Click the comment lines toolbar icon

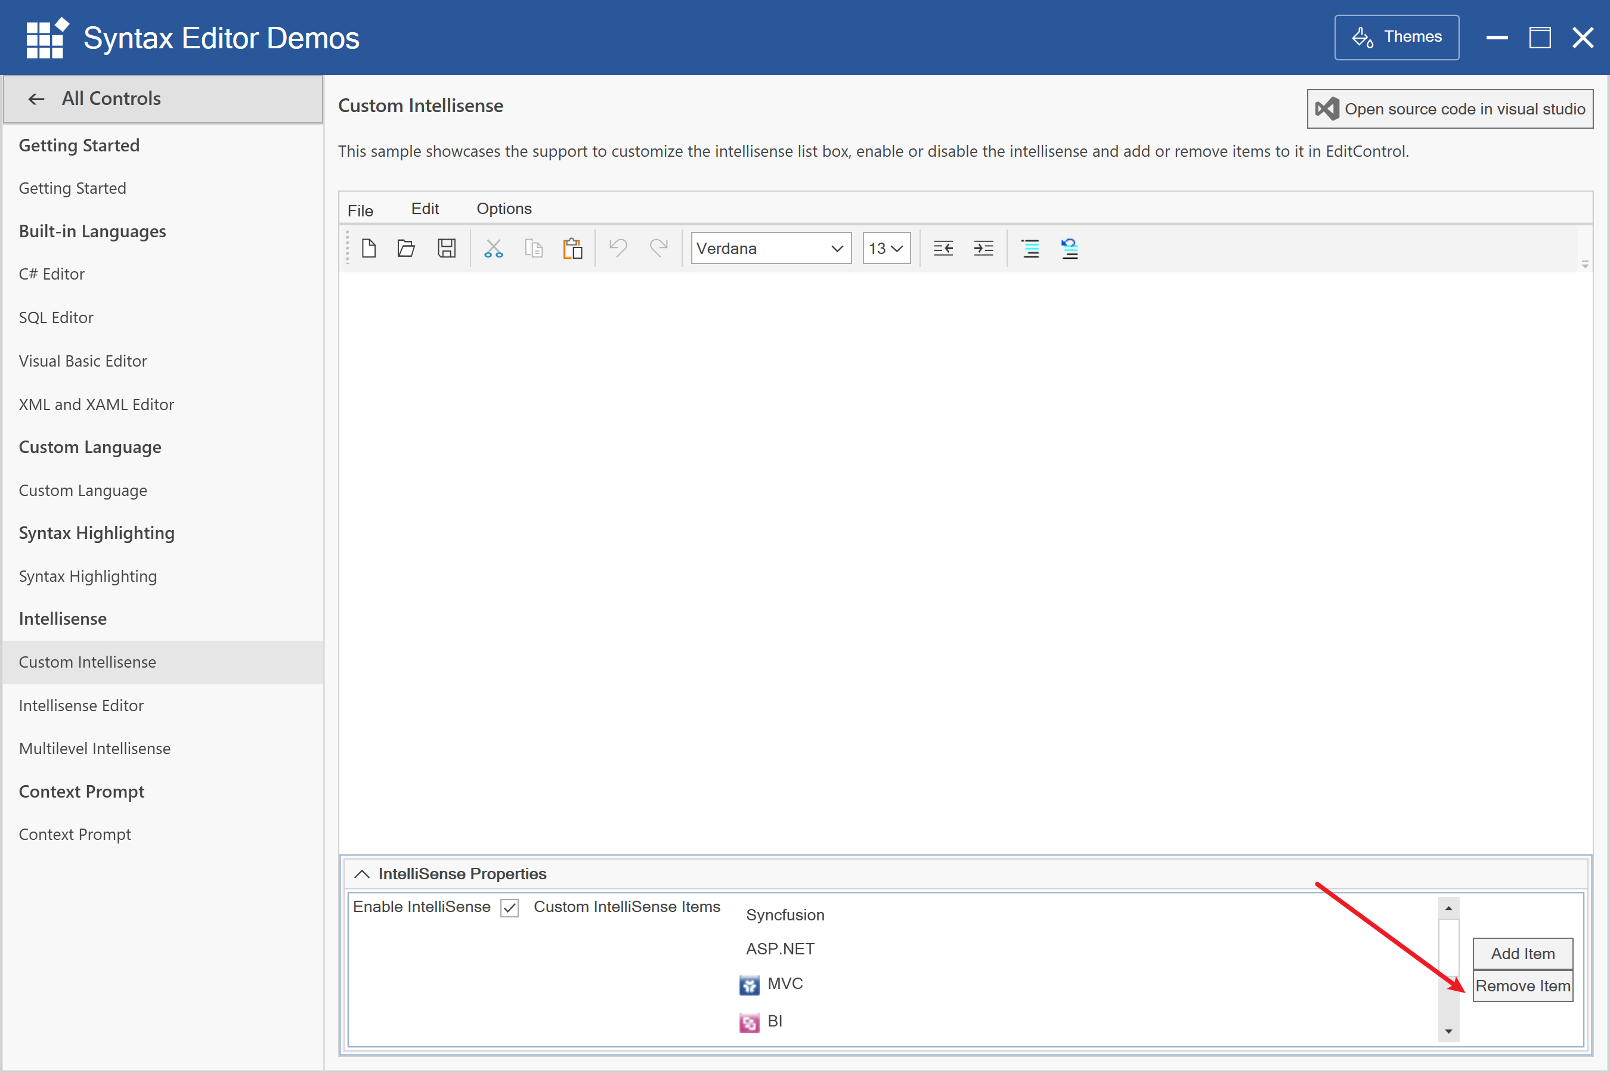1030,249
